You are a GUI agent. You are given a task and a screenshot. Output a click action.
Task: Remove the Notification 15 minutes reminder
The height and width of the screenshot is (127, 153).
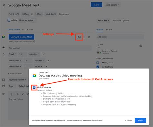[49, 61]
